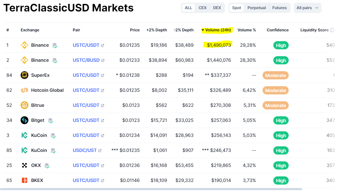Click the SuperEx exchange logo icon

click(24, 75)
